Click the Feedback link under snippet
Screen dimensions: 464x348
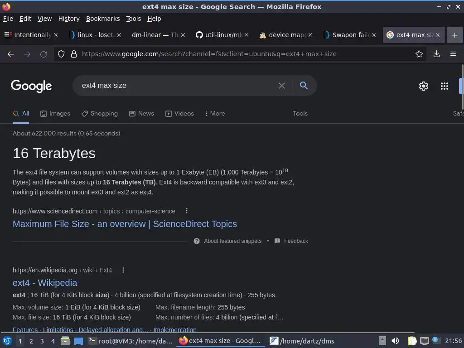coord(291,241)
